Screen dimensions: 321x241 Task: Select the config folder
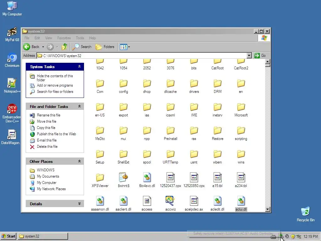pyautogui.click(x=124, y=86)
